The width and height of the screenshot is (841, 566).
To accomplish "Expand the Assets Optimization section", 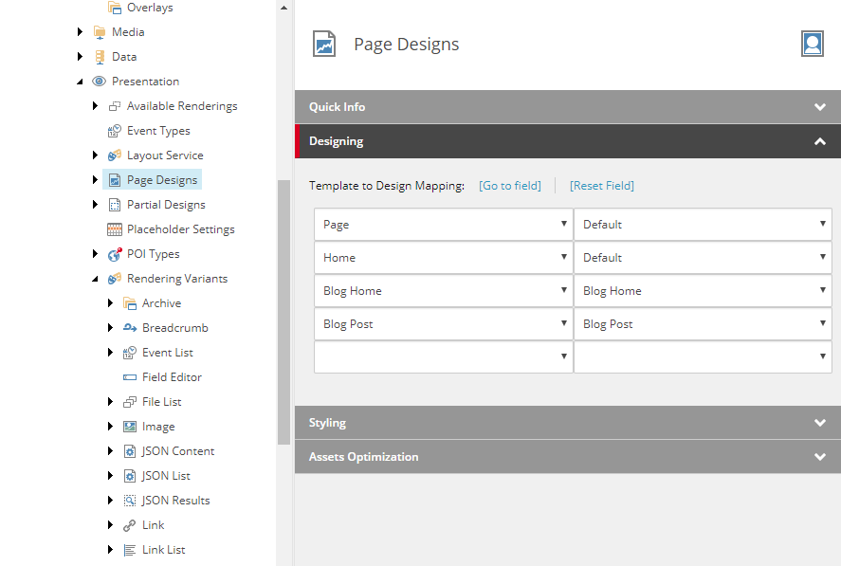I will (x=568, y=457).
